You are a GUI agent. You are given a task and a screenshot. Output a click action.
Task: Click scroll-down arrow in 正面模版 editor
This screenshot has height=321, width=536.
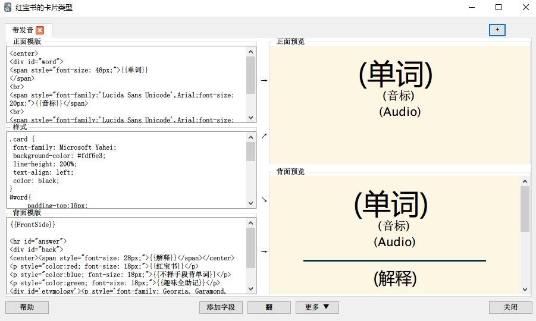pos(250,118)
